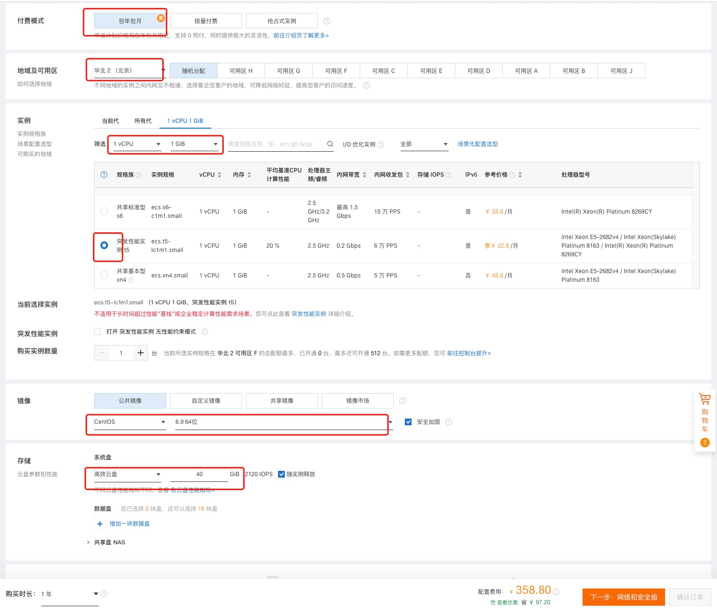Screen dimensions: 717x612
Task: Click the plus icon to increase instance quantity
Action: point(140,353)
